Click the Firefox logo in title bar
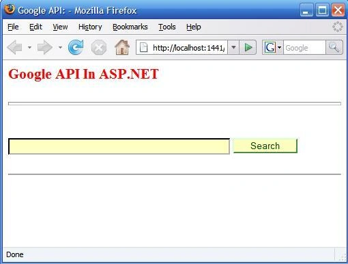Screen dimensions: 348x264 tap(10, 9)
